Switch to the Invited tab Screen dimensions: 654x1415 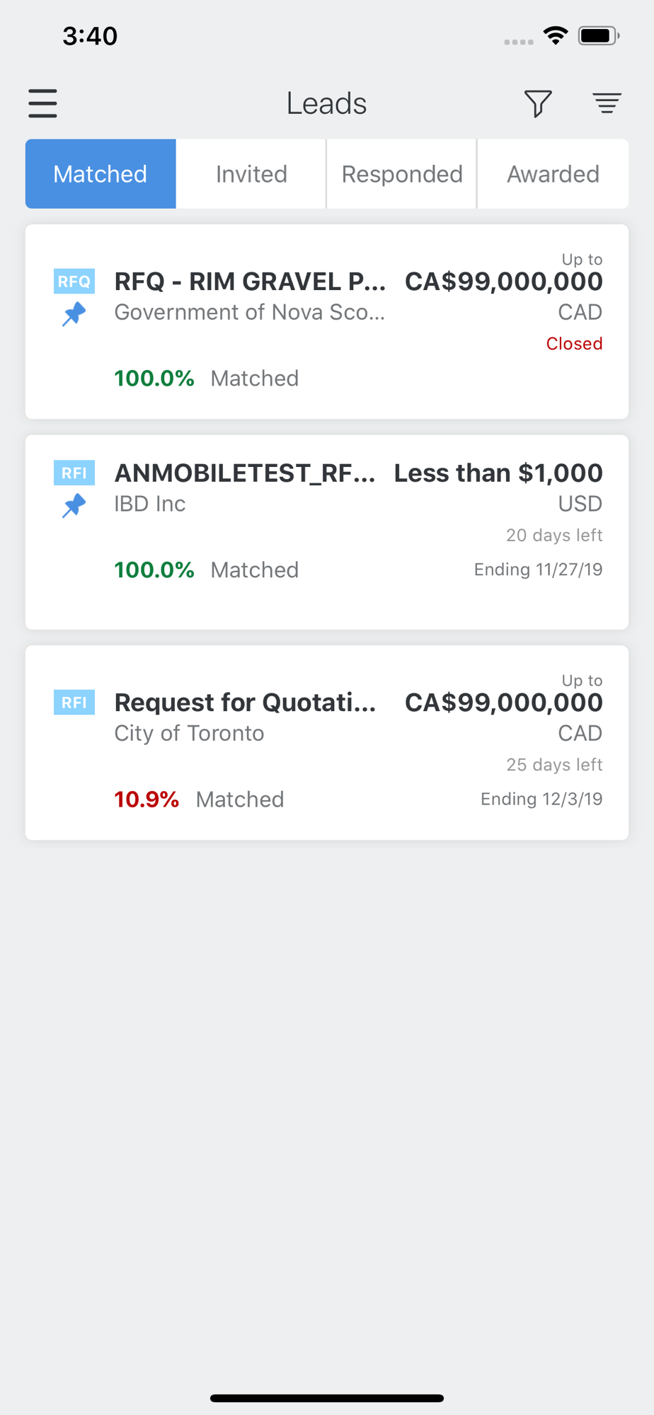[x=251, y=174]
